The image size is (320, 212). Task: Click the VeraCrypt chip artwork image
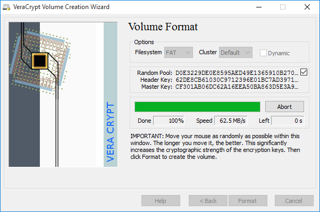coord(63,94)
